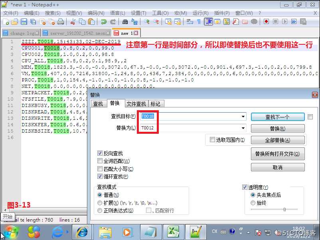
Task: Click the Print toolbar icon
Action: tap(61, 22)
